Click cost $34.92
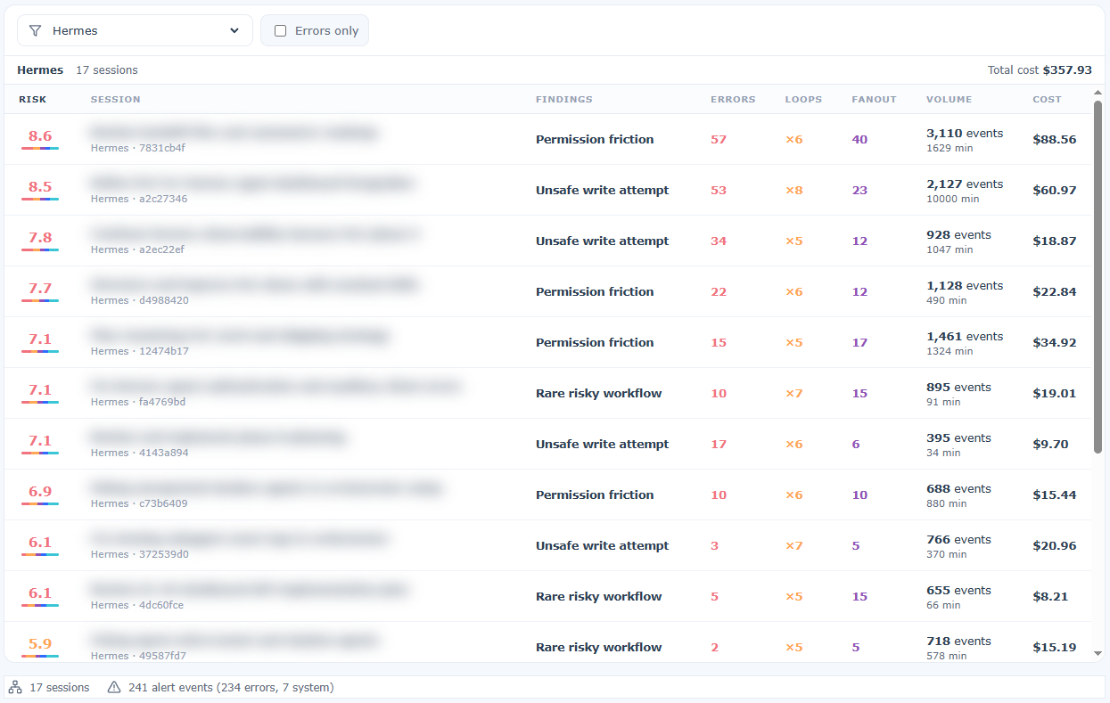The height and width of the screenshot is (703, 1110). tap(1055, 342)
